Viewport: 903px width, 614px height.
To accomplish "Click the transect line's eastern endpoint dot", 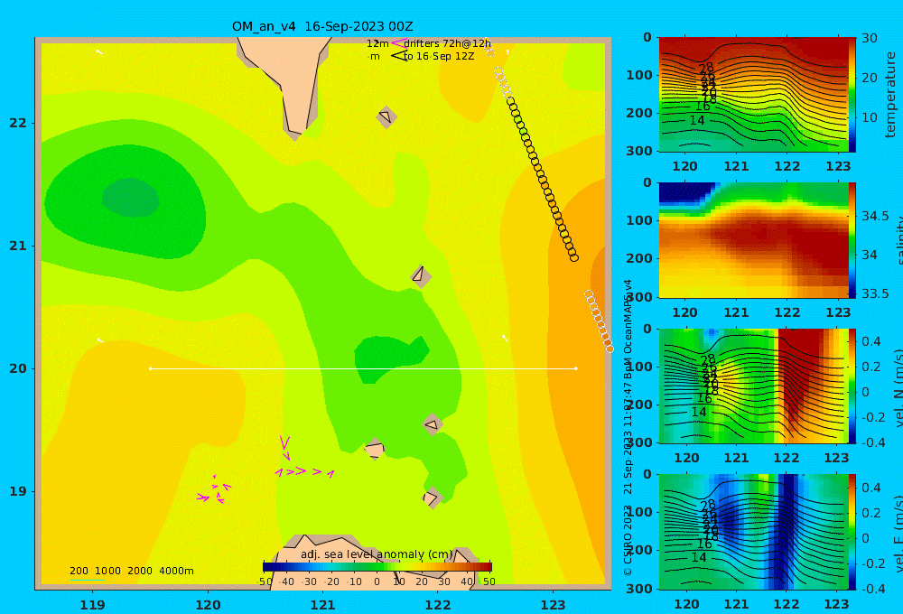I will 576,368.
